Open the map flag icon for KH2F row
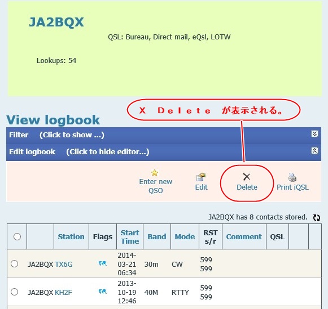328x309 pixels. pyautogui.click(x=103, y=292)
